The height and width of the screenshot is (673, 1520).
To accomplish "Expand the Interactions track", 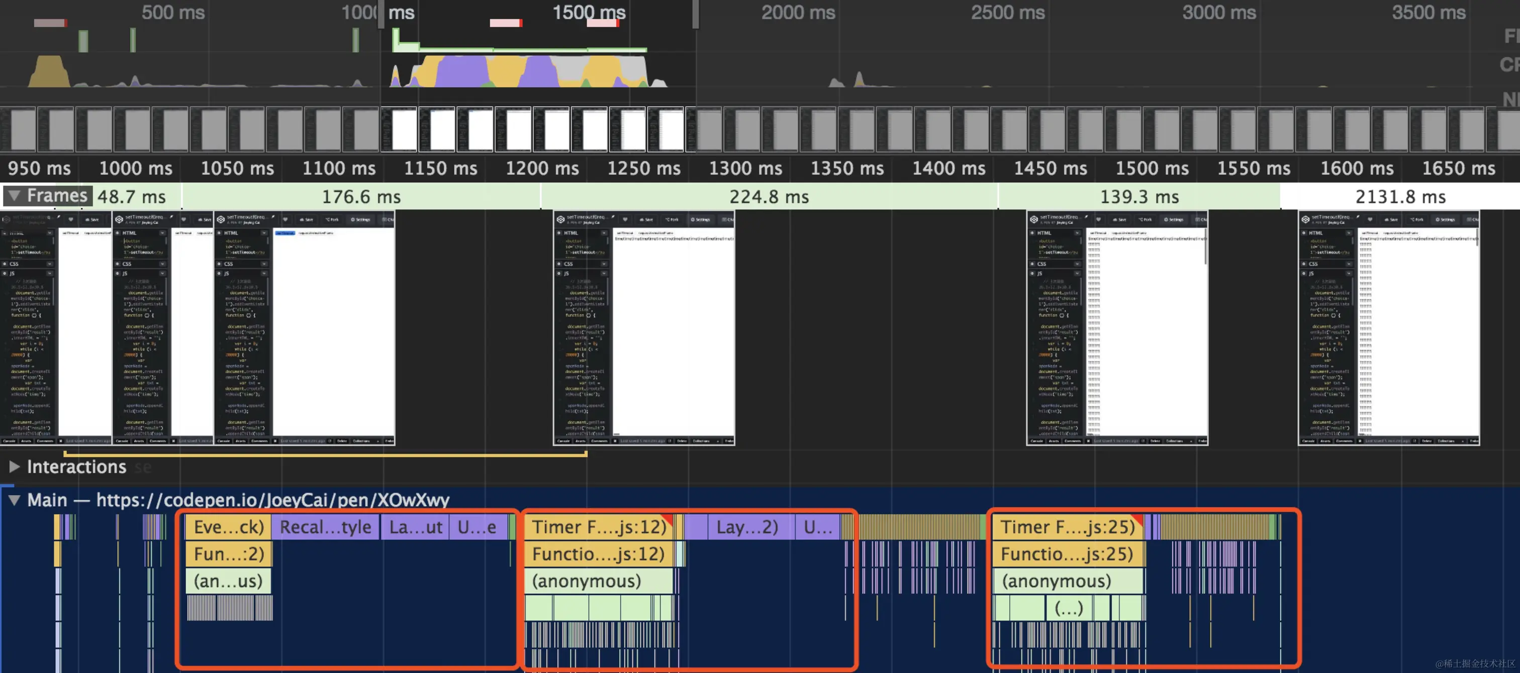I will 14,467.
